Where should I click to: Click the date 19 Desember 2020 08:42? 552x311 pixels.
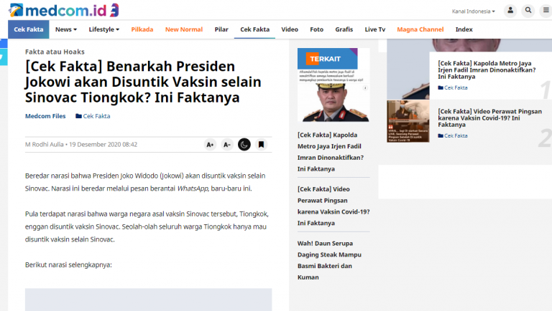coord(103,145)
